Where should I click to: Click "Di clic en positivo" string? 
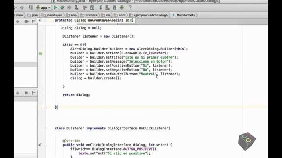[x=126, y=153]
